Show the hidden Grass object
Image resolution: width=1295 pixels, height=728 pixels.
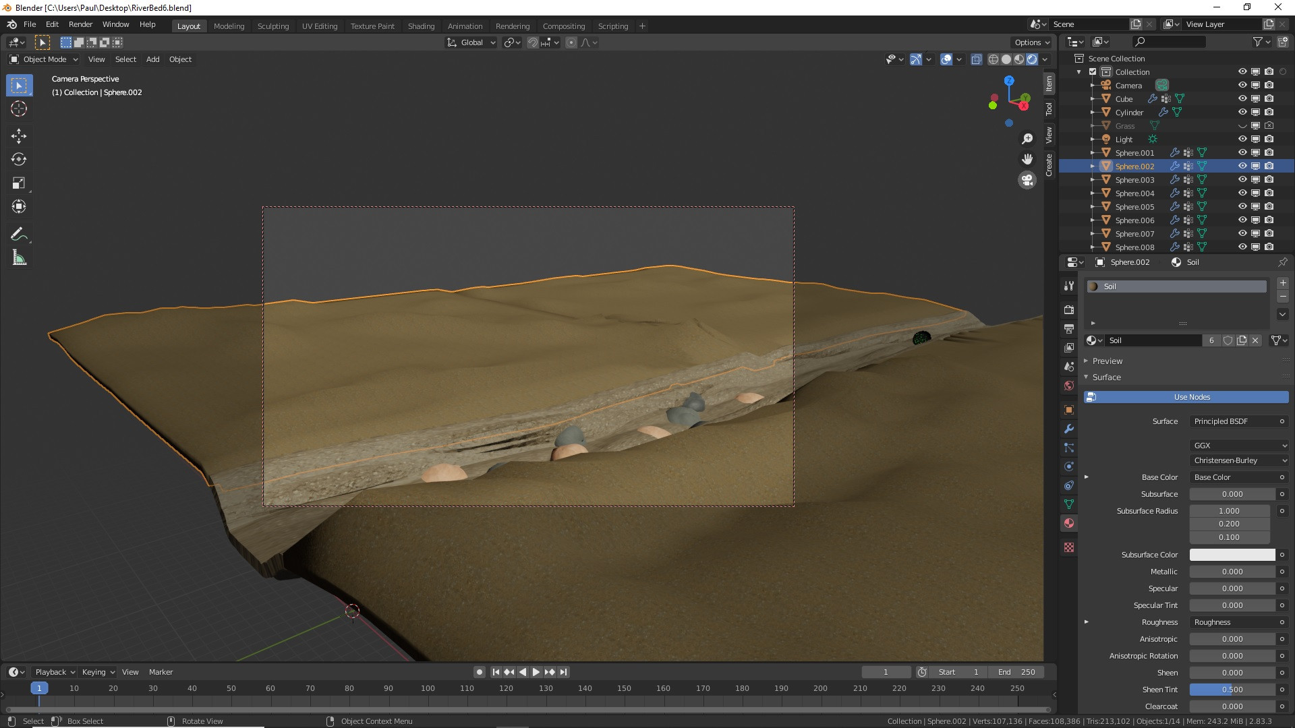(x=1242, y=126)
